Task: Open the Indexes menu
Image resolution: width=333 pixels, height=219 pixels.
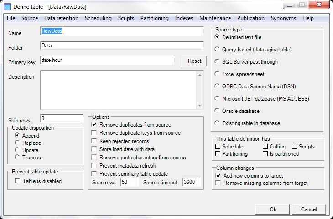Action: [184, 18]
